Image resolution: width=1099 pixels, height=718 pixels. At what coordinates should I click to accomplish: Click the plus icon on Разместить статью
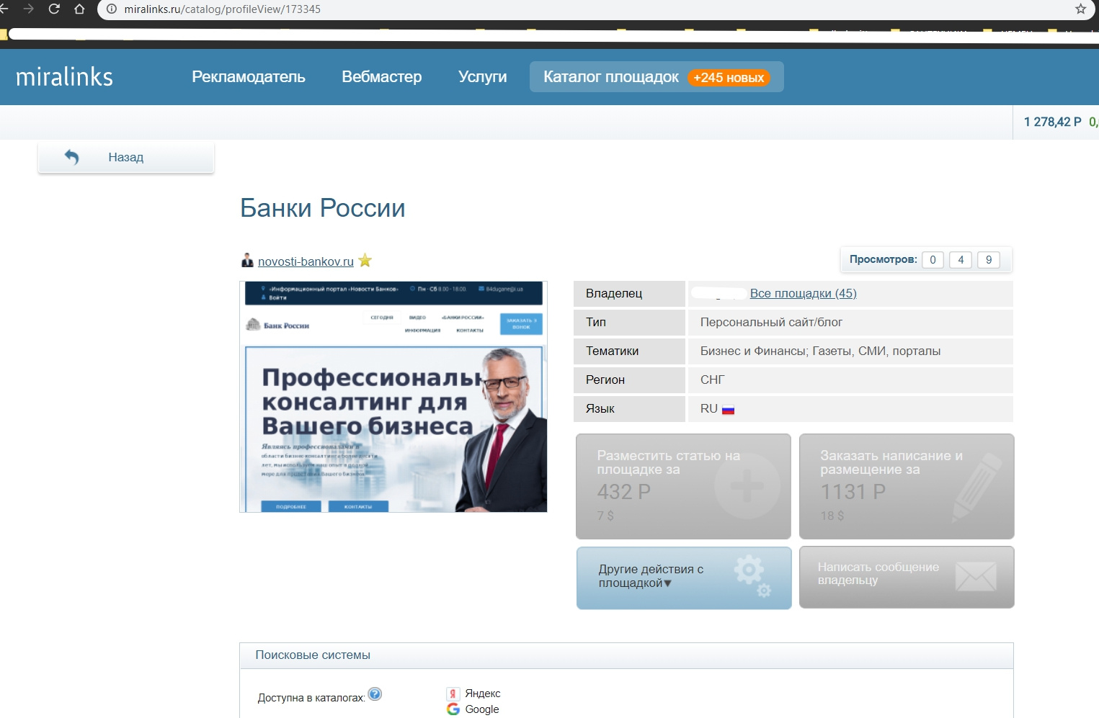tap(747, 486)
